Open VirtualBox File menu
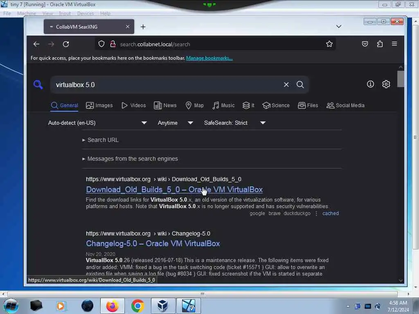Image resolution: width=419 pixels, height=314 pixels. [x=7, y=13]
